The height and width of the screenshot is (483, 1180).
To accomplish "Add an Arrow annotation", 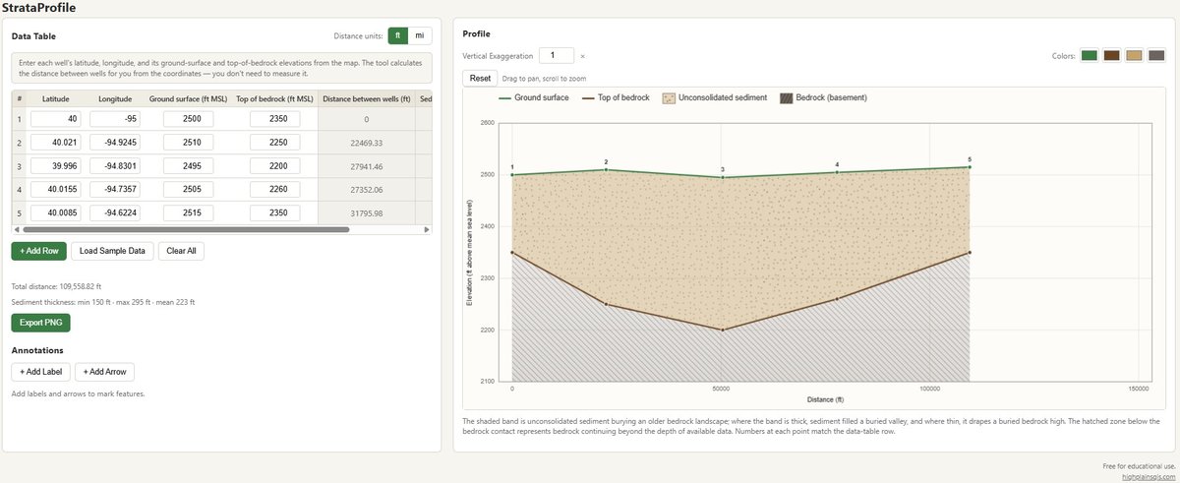I will [104, 372].
